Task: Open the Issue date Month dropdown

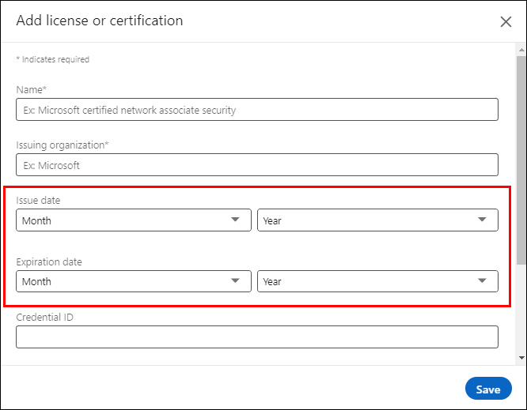Action: pyautogui.click(x=134, y=220)
